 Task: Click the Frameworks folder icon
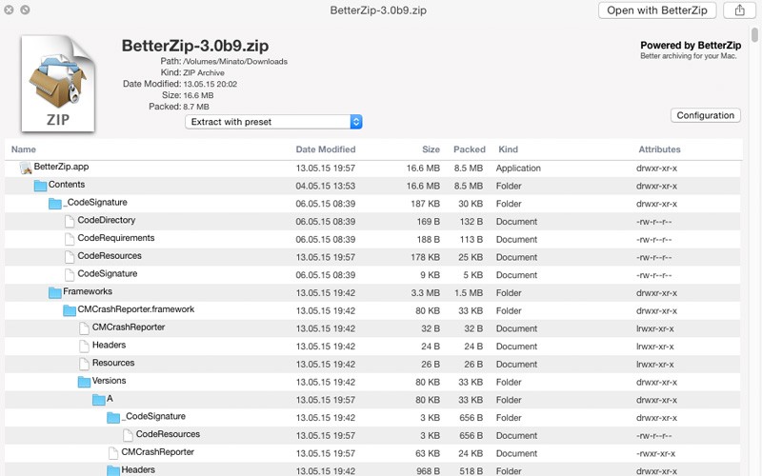pyautogui.click(x=55, y=292)
